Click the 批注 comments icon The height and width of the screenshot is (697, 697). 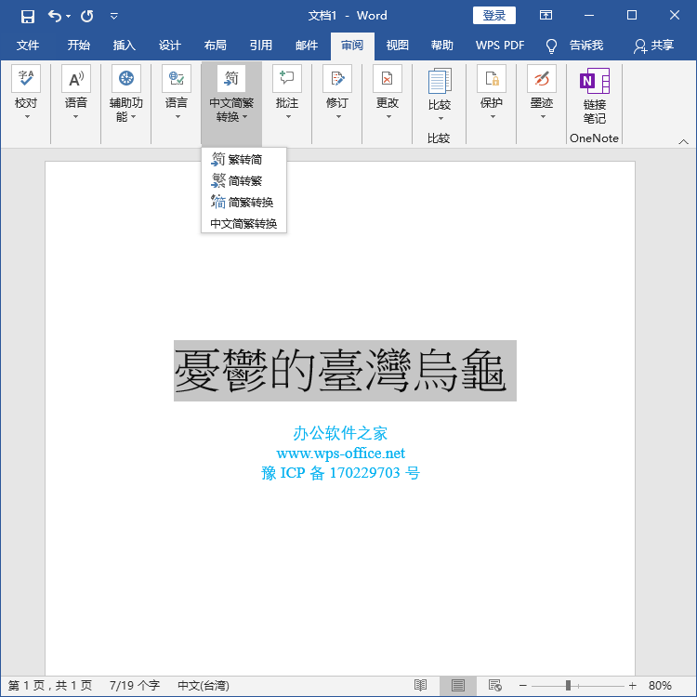(x=287, y=79)
